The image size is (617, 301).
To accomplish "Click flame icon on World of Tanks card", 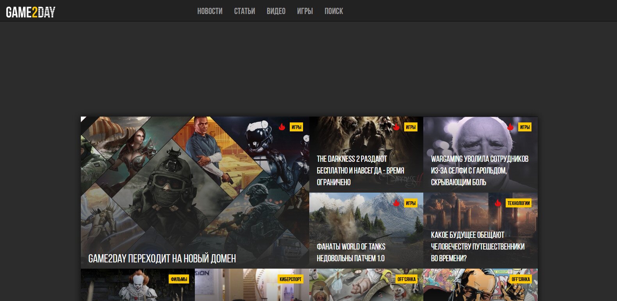I will pyautogui.click(x=396, y=203).
